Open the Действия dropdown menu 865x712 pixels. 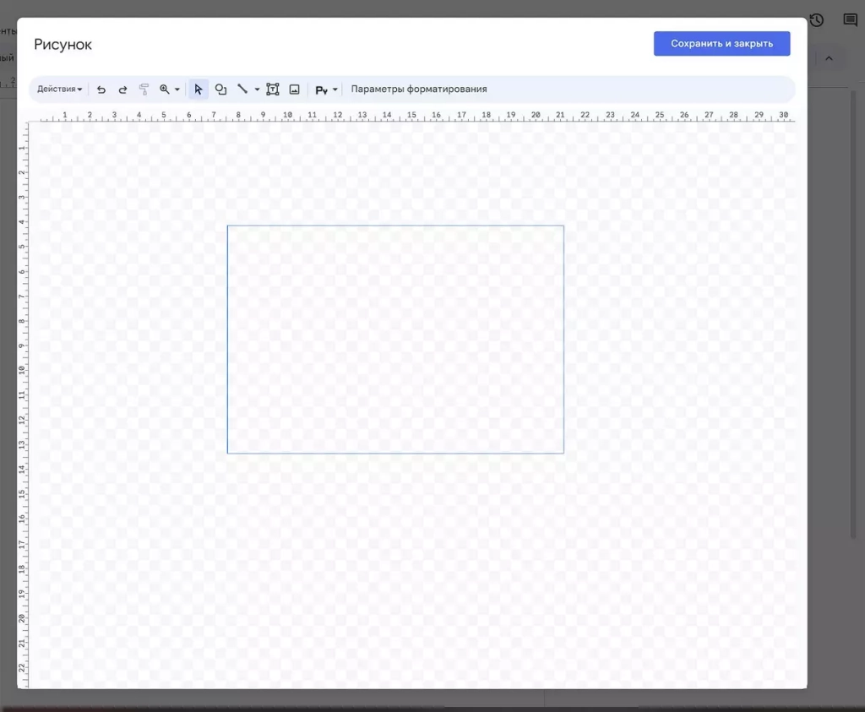(x=59, y=90)
